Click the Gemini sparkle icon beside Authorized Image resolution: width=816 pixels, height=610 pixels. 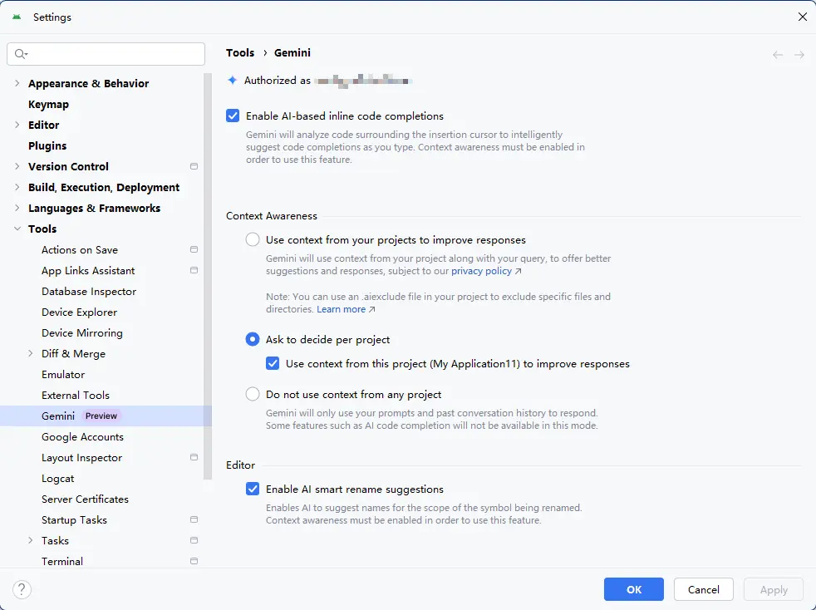point(233,81)
